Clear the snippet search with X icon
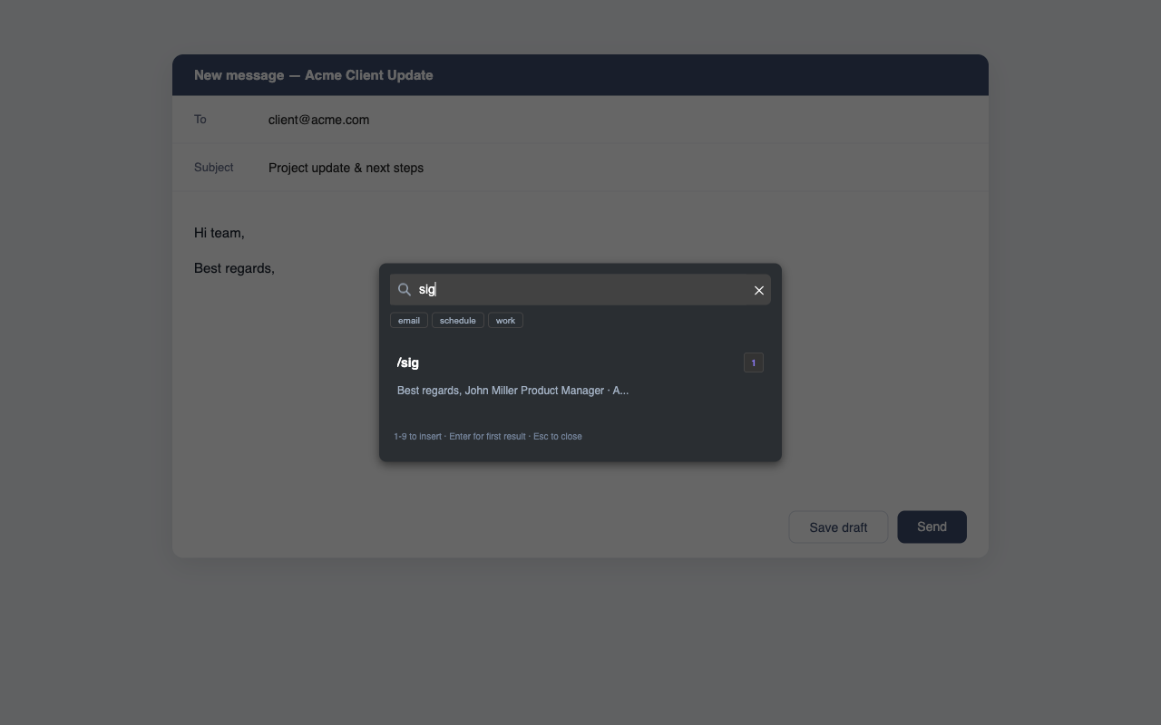Screen dimensions: 1161x725 click(x=759, y=290)
